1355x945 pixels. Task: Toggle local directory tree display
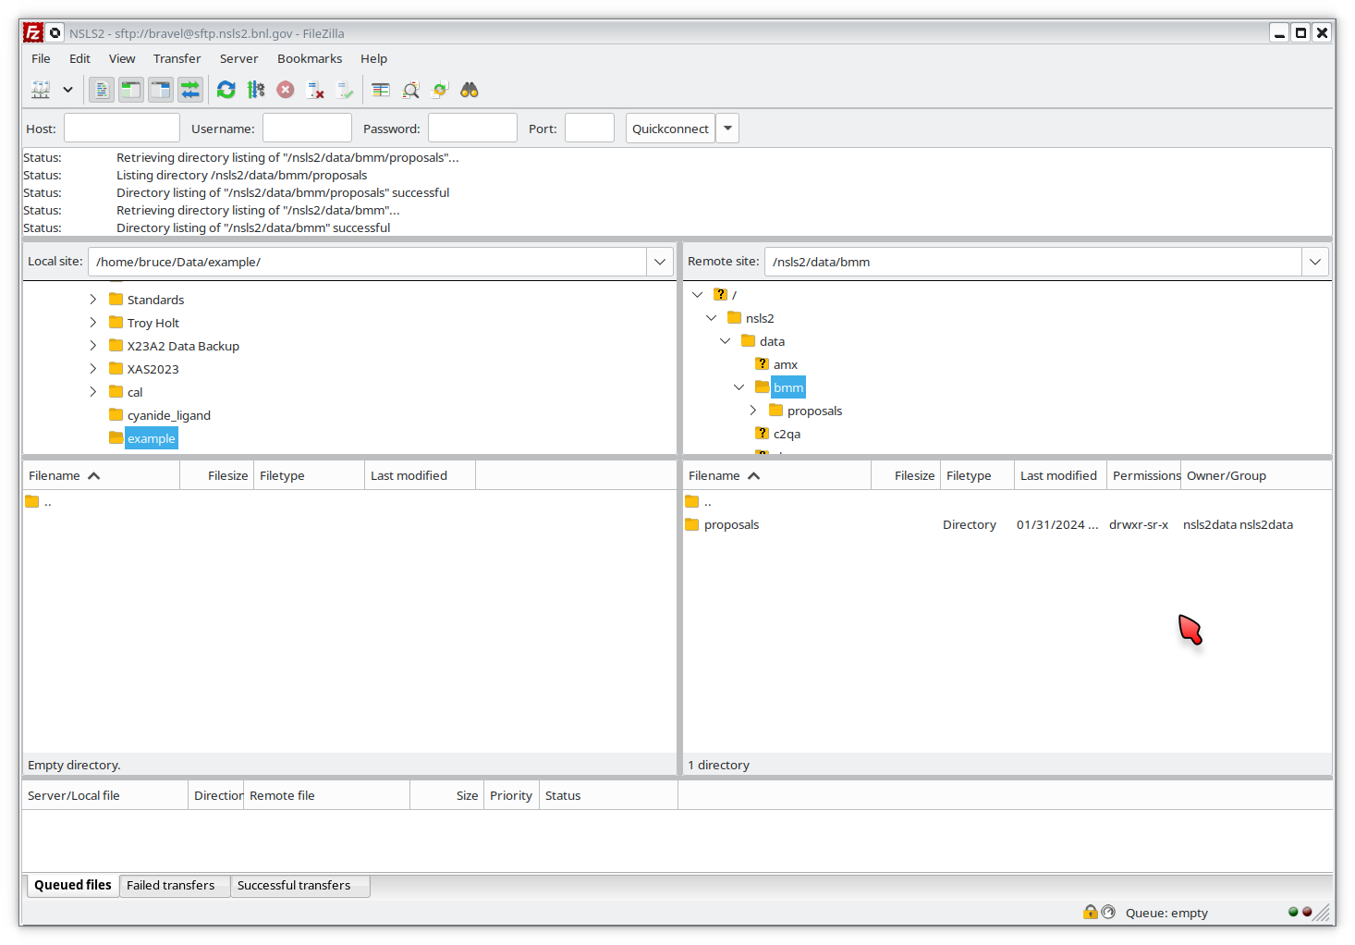(131, 90)
